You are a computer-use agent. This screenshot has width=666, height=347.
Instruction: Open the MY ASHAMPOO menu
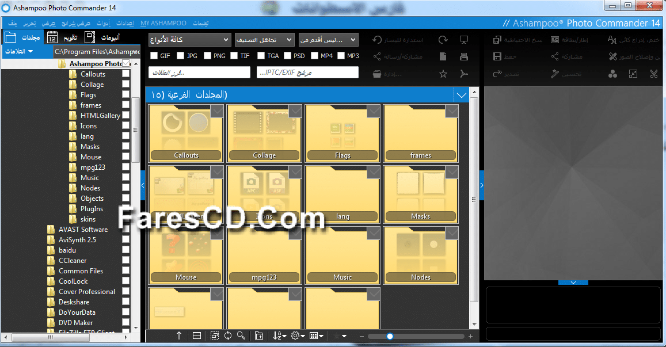(163, 23)
